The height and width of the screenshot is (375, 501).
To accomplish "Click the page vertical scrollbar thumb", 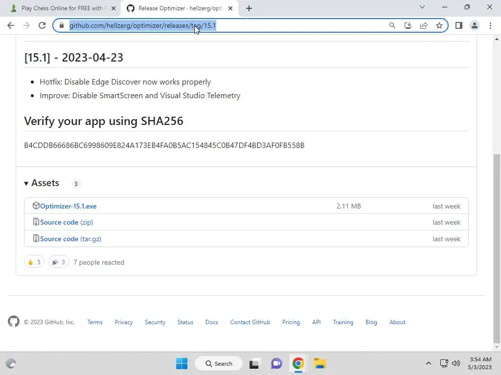I will click(x=497, y=248).
